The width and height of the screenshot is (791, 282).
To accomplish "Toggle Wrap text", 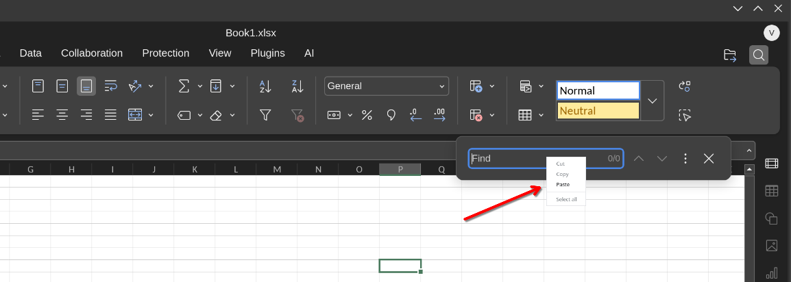I will click(110, 86).
